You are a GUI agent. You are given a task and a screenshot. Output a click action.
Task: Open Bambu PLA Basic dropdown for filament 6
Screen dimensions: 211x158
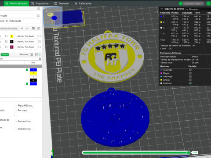click(26, 47)
